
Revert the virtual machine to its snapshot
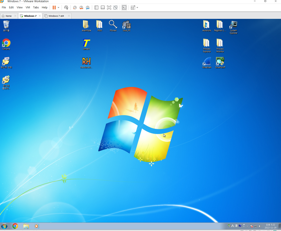pyautogui.click(x=81, y=7)
